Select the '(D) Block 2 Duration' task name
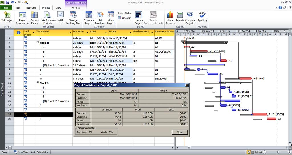292x155 pixels. [x=56, y=101]
